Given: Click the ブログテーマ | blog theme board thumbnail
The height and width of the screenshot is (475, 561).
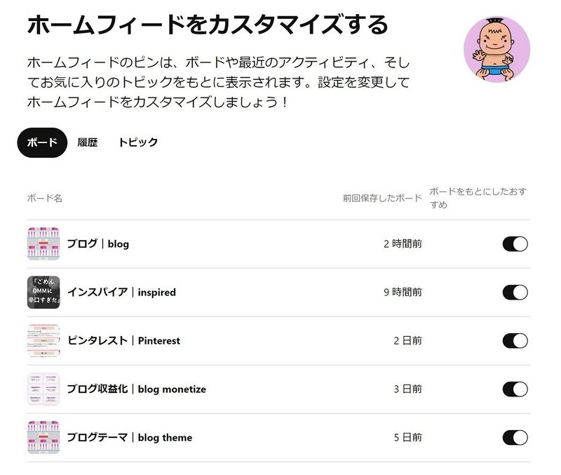Looking at the screenshot, I should (x=43, y=438).
